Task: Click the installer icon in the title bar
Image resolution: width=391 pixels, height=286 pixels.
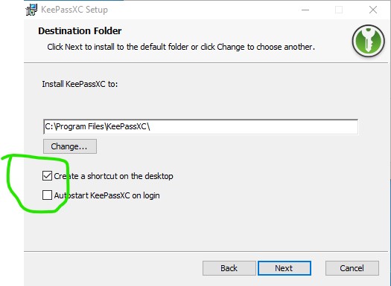Action: (x=31, y=10)
